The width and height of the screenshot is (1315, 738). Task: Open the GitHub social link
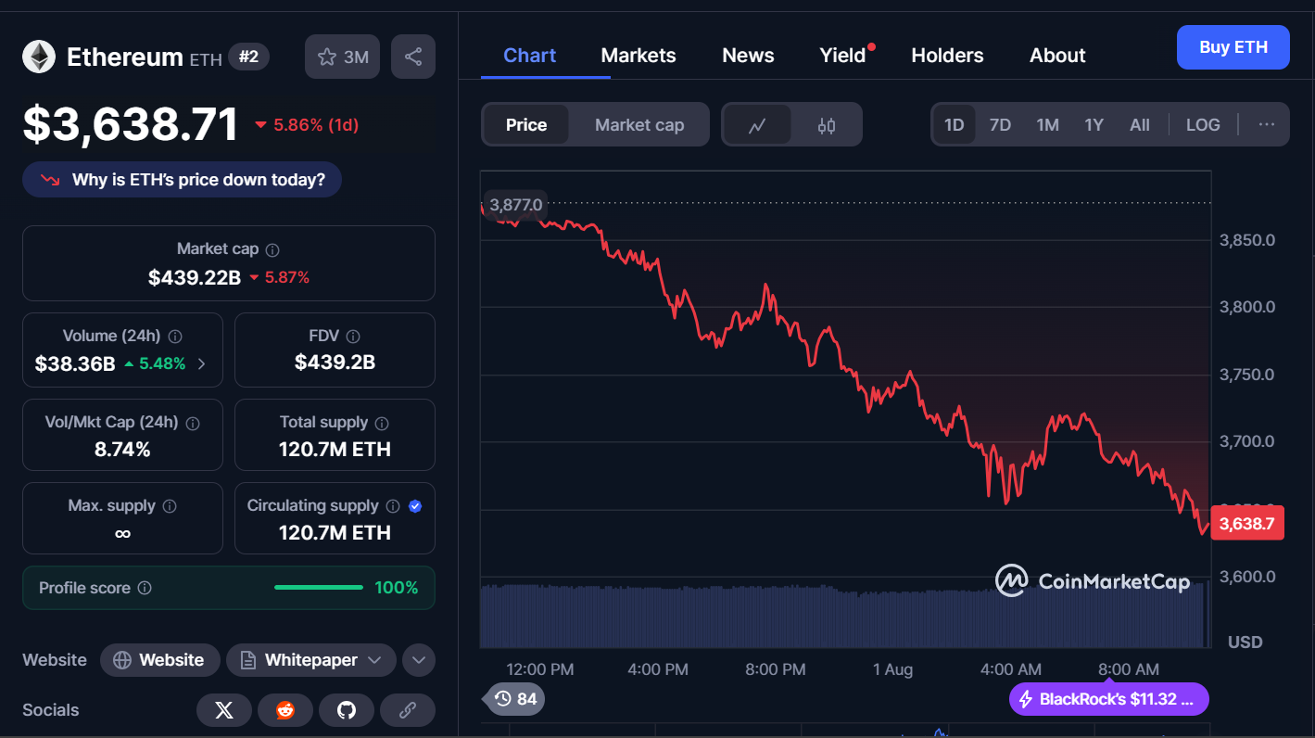click(x=346, y=710)
